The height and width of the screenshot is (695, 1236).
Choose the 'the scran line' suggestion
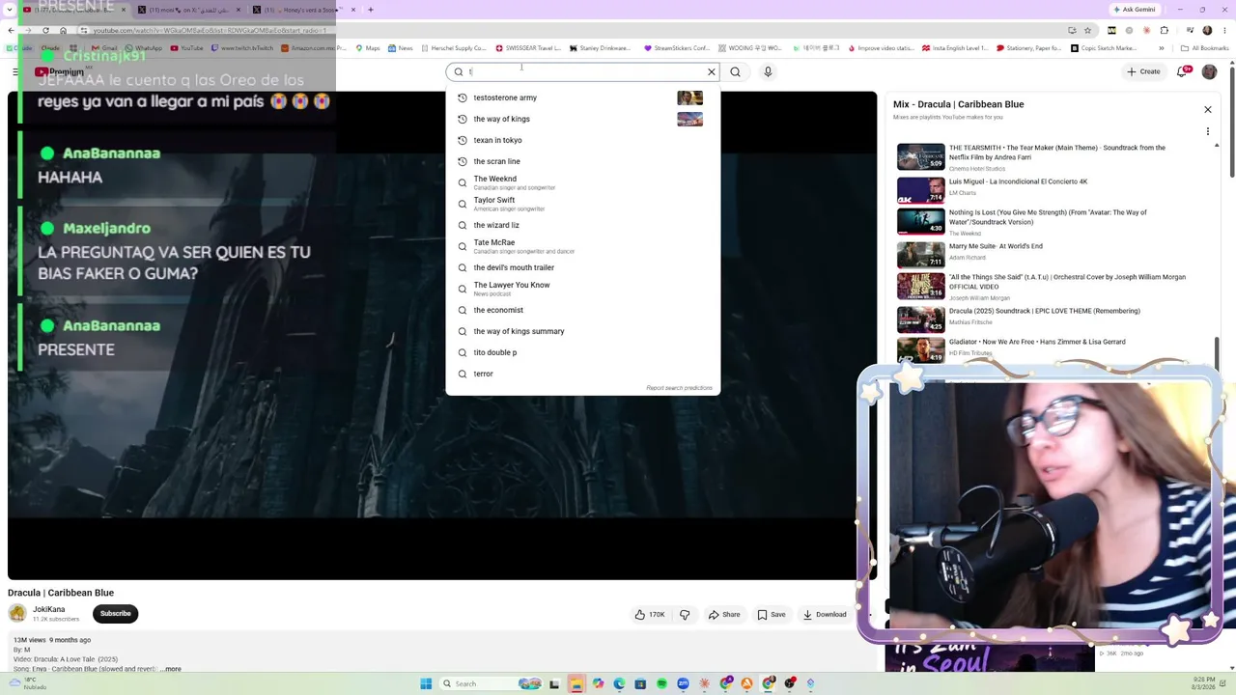click(582, 161)
